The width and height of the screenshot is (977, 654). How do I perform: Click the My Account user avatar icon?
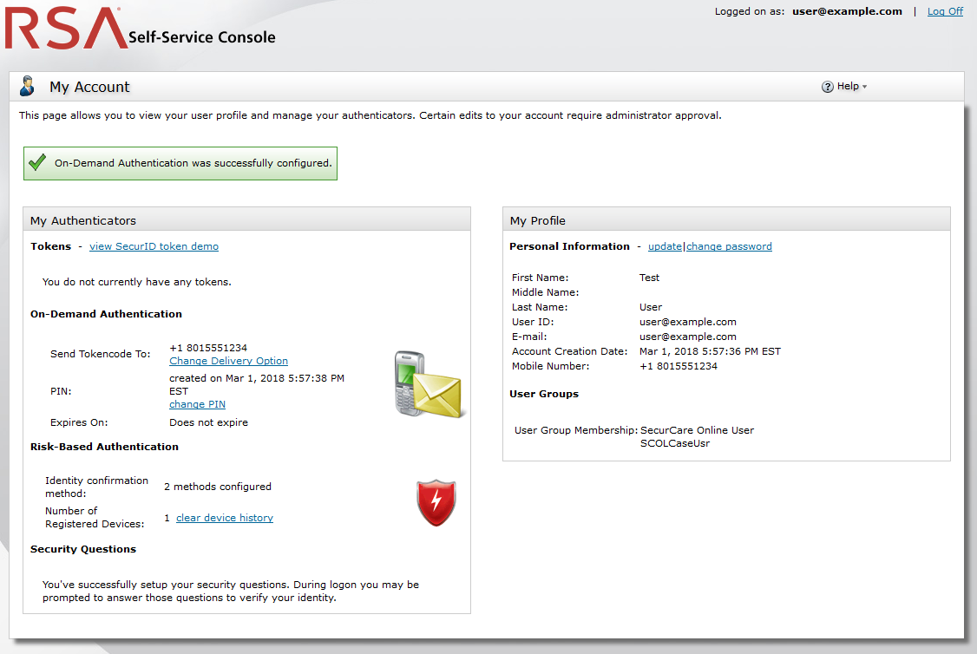coord(28,86)
